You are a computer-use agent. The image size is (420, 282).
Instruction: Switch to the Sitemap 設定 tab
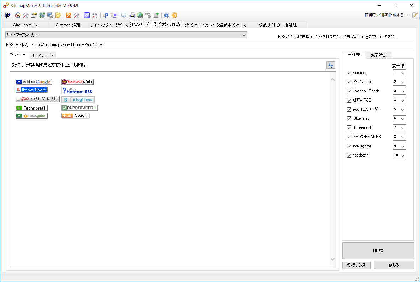point(68,25)
